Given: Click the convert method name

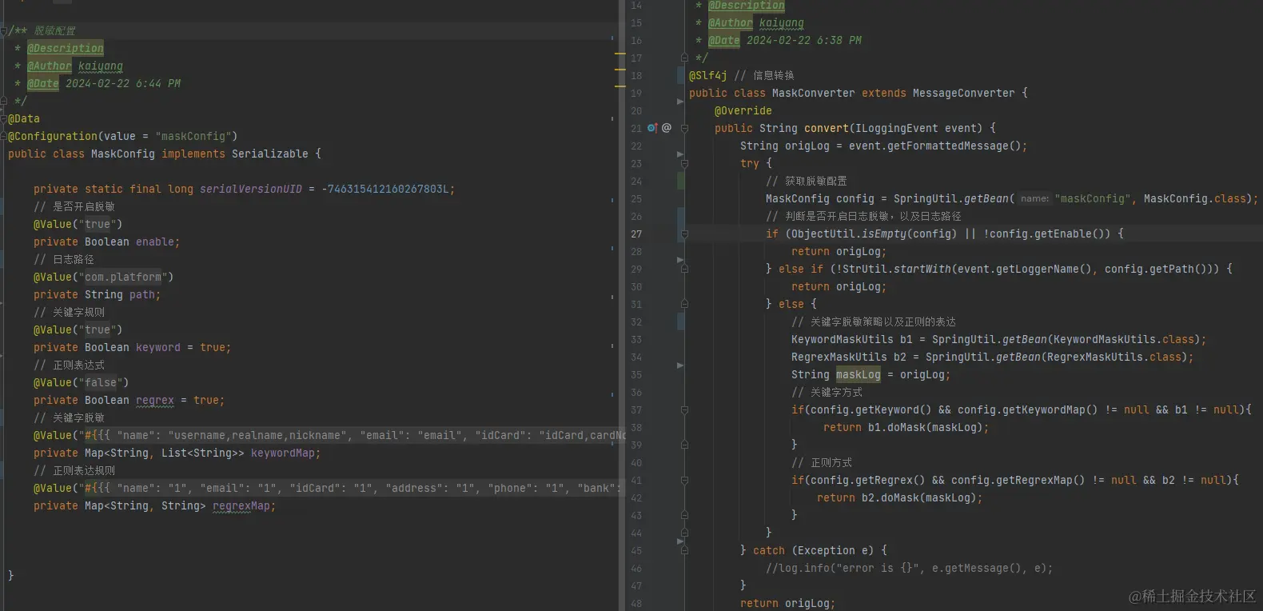Looking at the screenshot, I should point(827,128).
